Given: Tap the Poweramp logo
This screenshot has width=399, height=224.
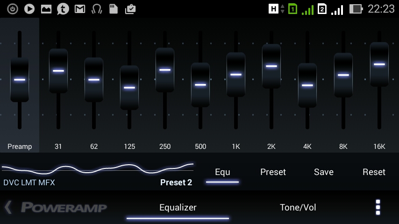Looking at the screenshot, I should click(64, 208).
